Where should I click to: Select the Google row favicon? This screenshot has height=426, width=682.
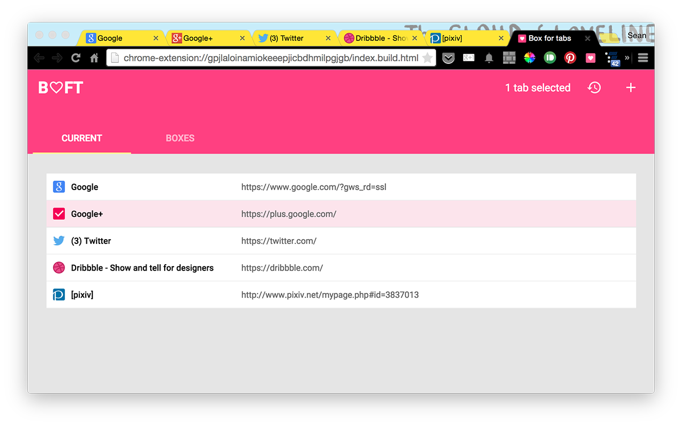(59, 187)
